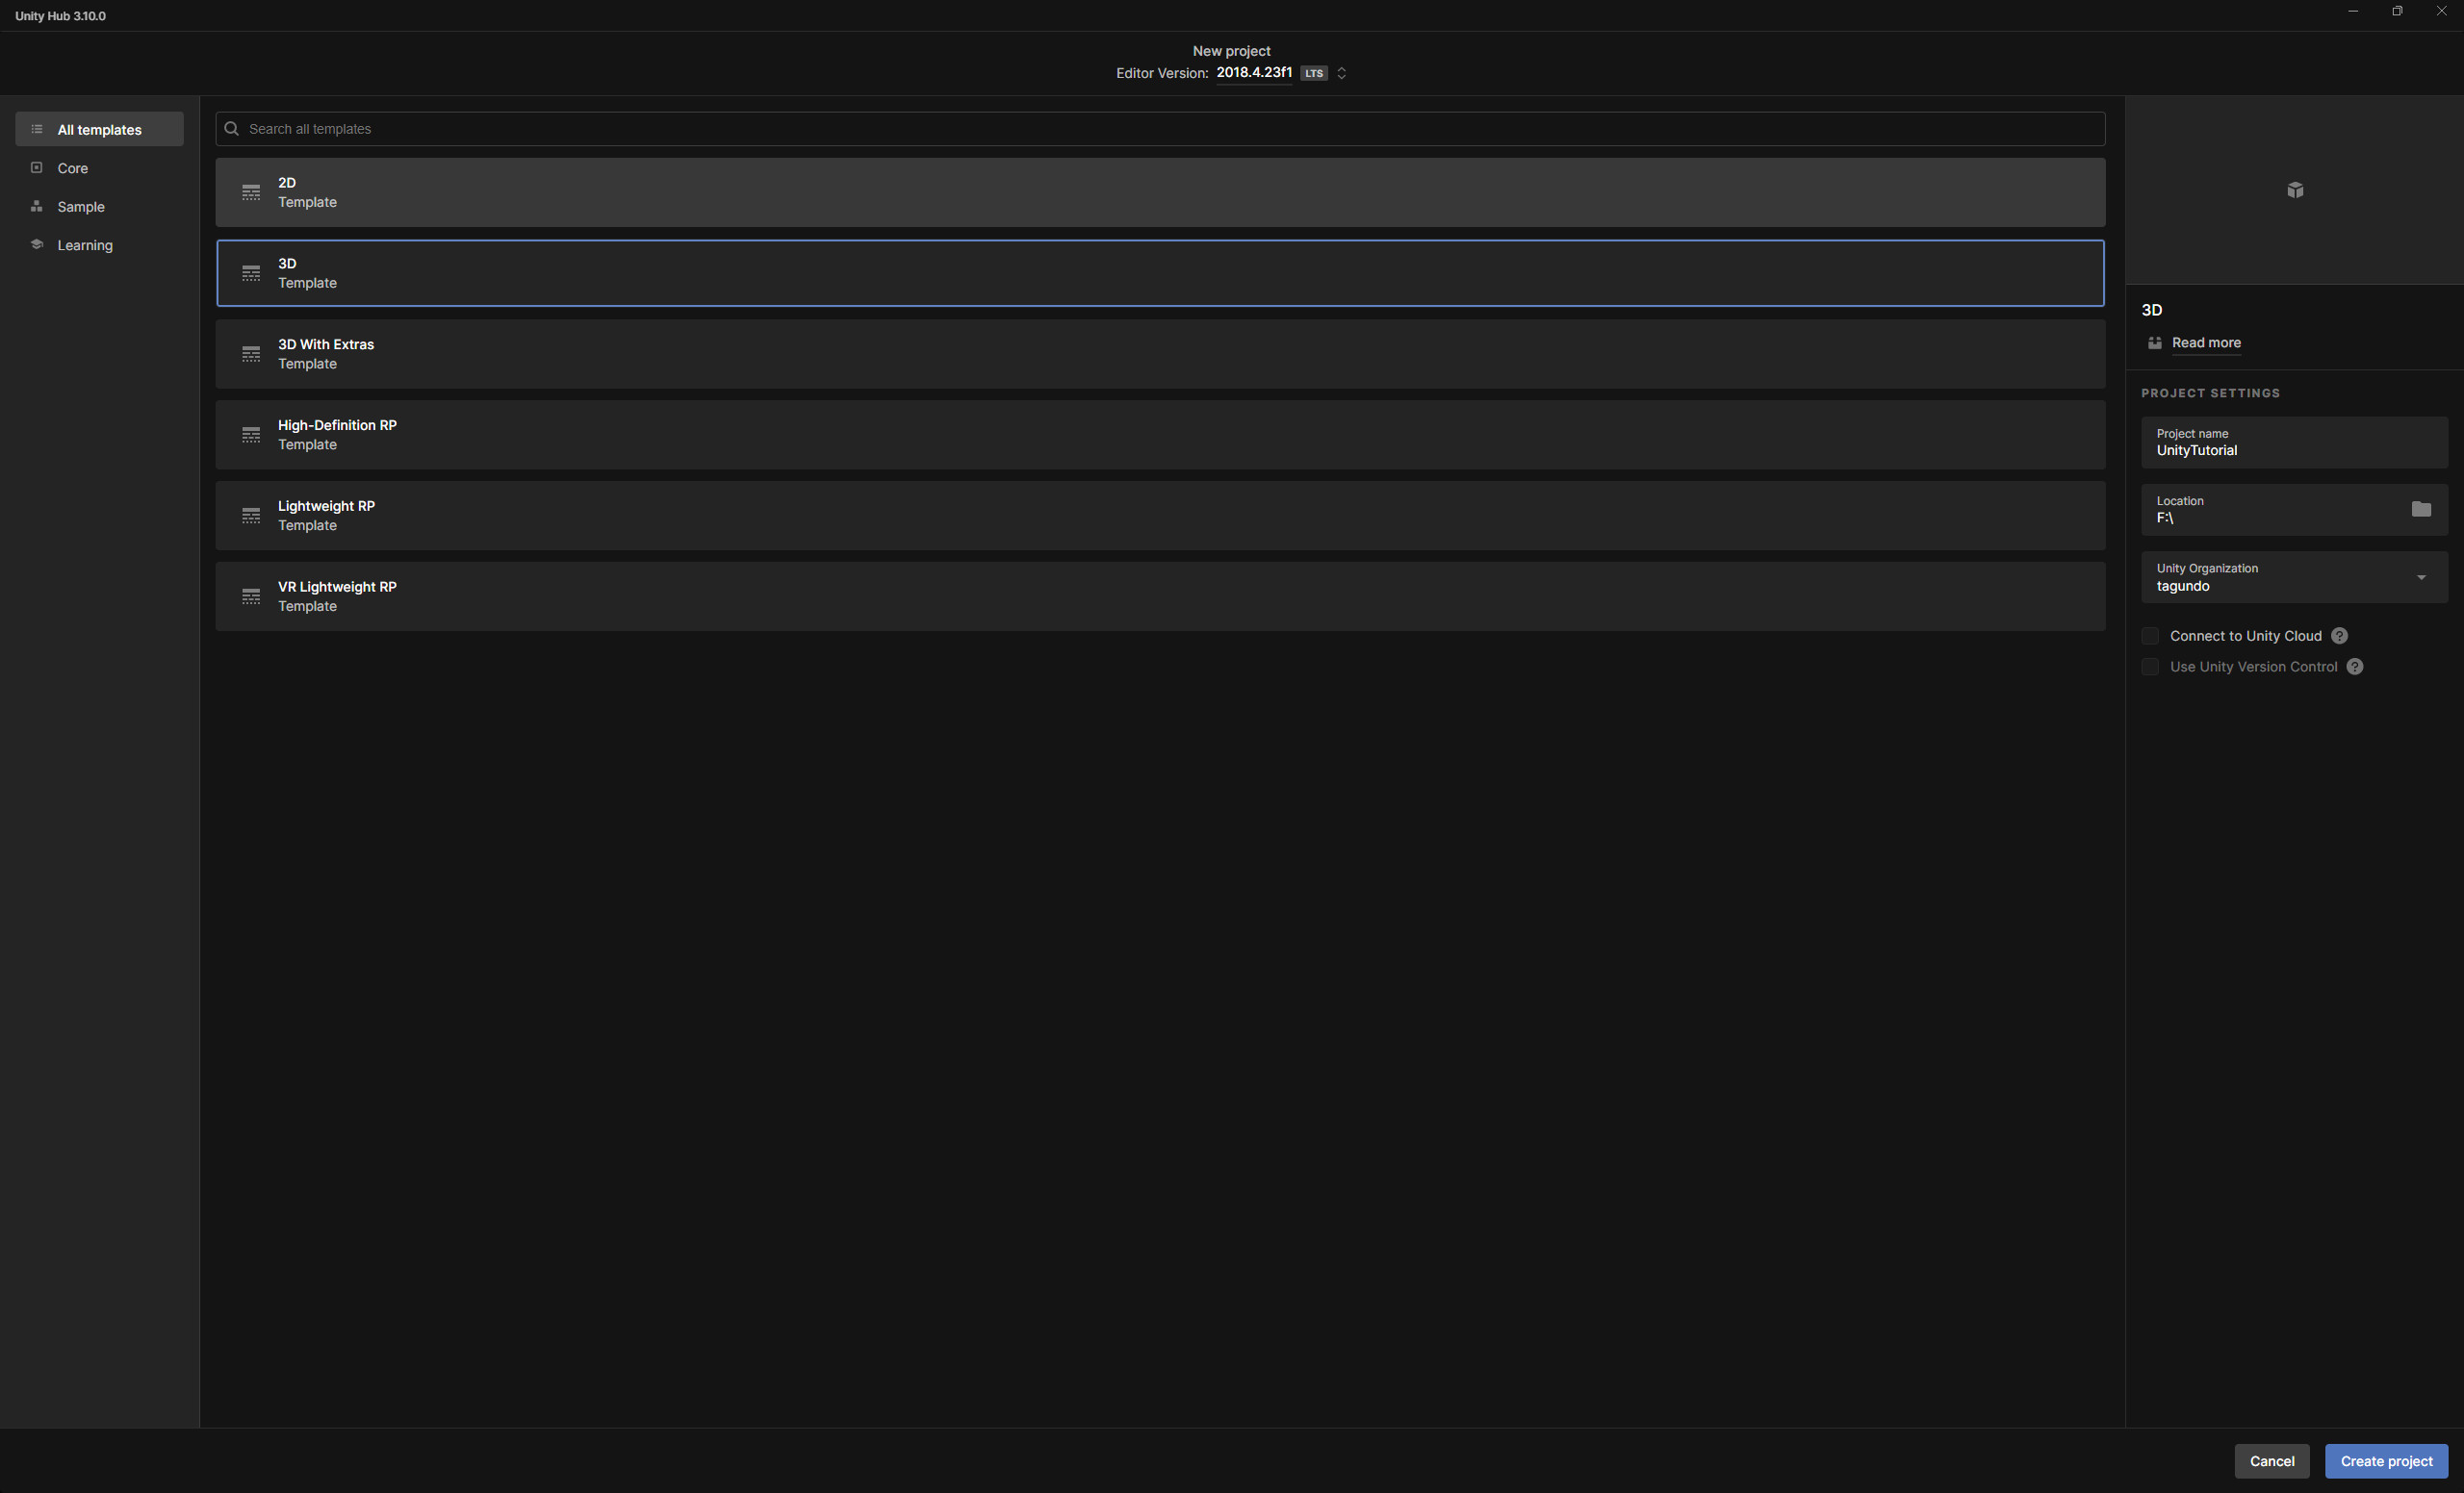Click the 2018.4.23f1 editor version text
This screenshot has width=2464, height=1493.
pyautogui.click(x=1254, y=73)
